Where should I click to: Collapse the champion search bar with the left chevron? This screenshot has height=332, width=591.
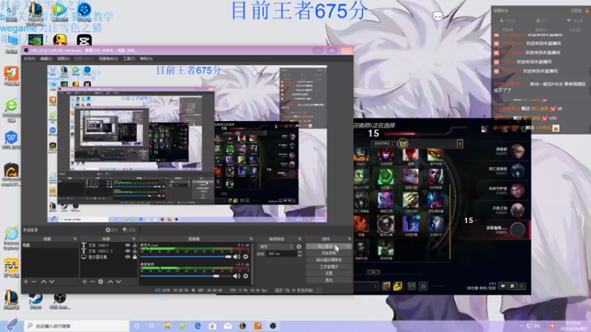tap(460, 143)
